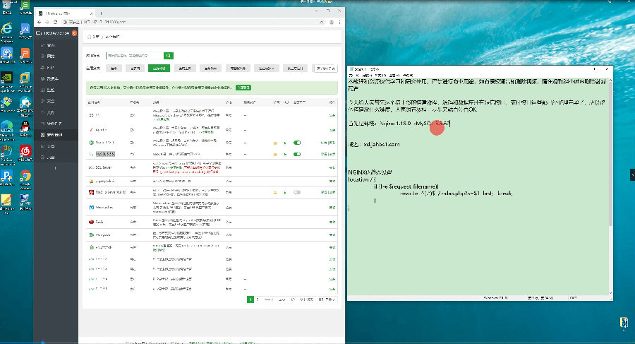The image size is (635, 344).
Task: Click the Redis row install link
Action: pos(332,222)
